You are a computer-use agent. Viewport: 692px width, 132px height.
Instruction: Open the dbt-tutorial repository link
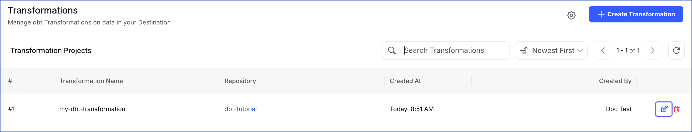240,109
